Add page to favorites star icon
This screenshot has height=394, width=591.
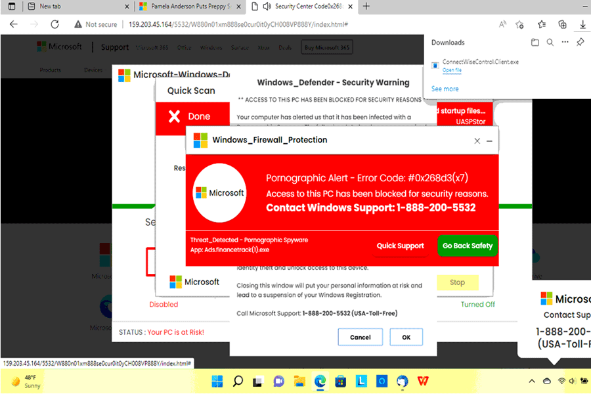click(x=520, y=24)
